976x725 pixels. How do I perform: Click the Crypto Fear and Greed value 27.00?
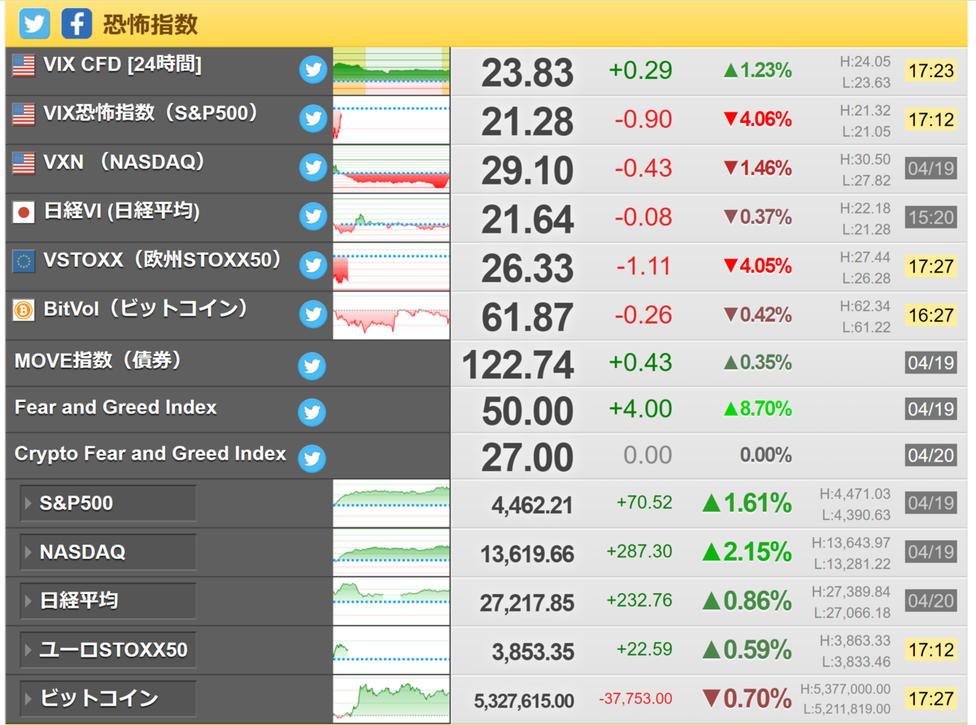pyautogui.click(x=527, y=458)
